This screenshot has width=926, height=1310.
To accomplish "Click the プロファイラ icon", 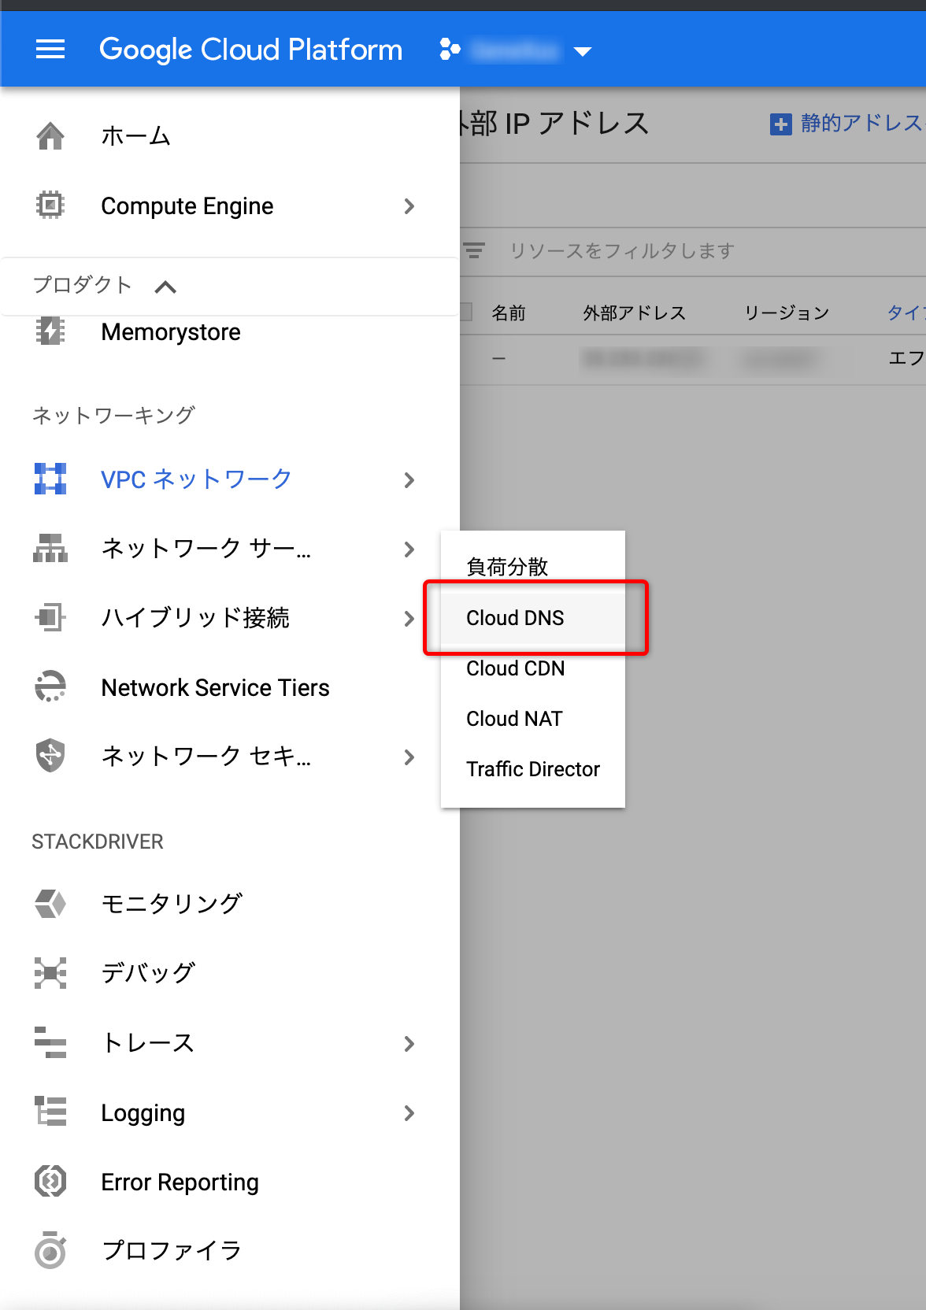I will tap(50, 1250).
